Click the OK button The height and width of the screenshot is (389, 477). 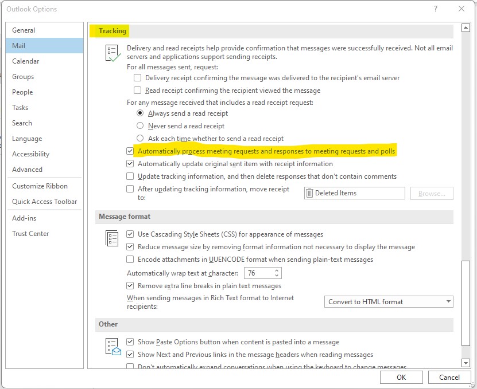pyautogui.click(x=401, y=377)
